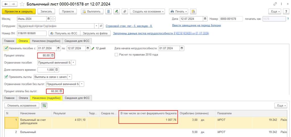Open Страховой стаж link
The width and height of the screenshot is (291, 137).
pyautogui.click(x=129, y=26)
